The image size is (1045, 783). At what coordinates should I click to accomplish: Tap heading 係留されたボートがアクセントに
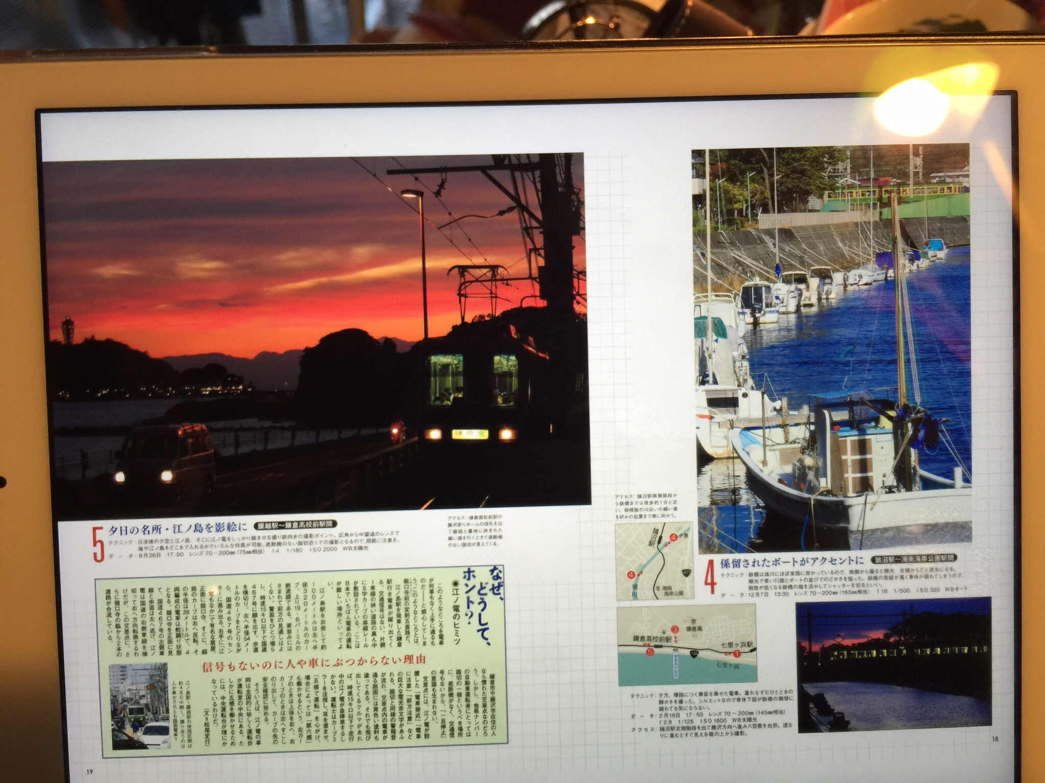click(x=792, y=564)
